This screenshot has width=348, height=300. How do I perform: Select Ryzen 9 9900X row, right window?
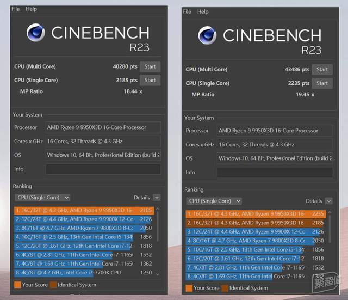tap(256, 232)
